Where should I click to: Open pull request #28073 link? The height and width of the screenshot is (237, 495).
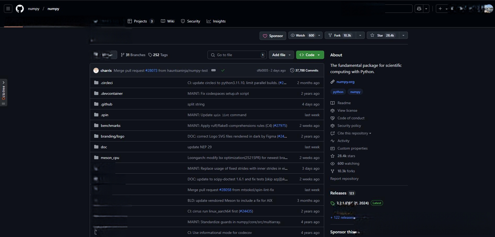point(151,70)
